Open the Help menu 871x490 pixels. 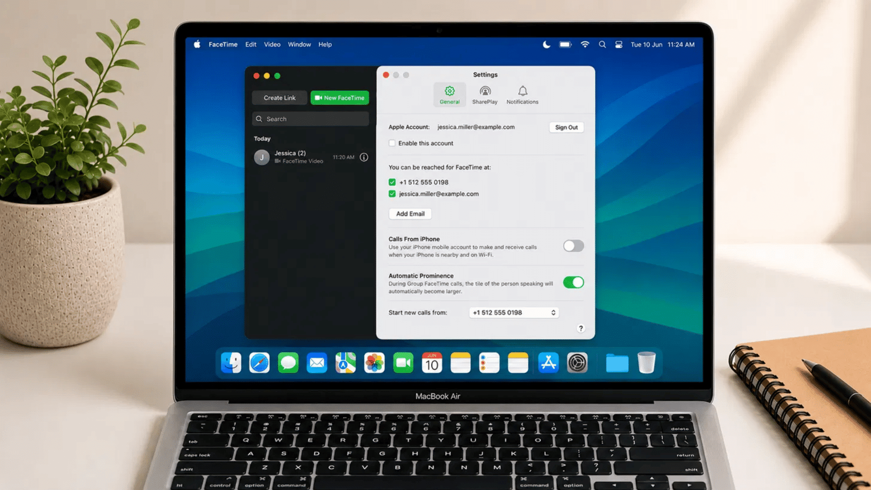(x=325, y=44)
